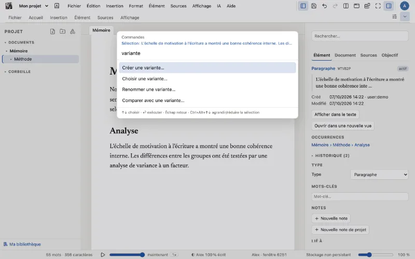Select the Élément panel tab
The height and width of the screenshot is (259, 415).
coord(322,55)
